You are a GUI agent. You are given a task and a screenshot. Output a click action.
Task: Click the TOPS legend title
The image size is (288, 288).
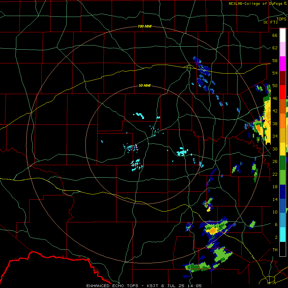pyautogui.click(x=281, y=19)
